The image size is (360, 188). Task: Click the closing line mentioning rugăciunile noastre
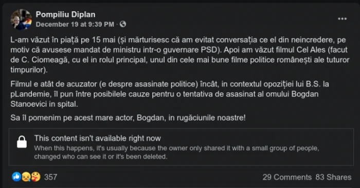[x=128, y=117]
